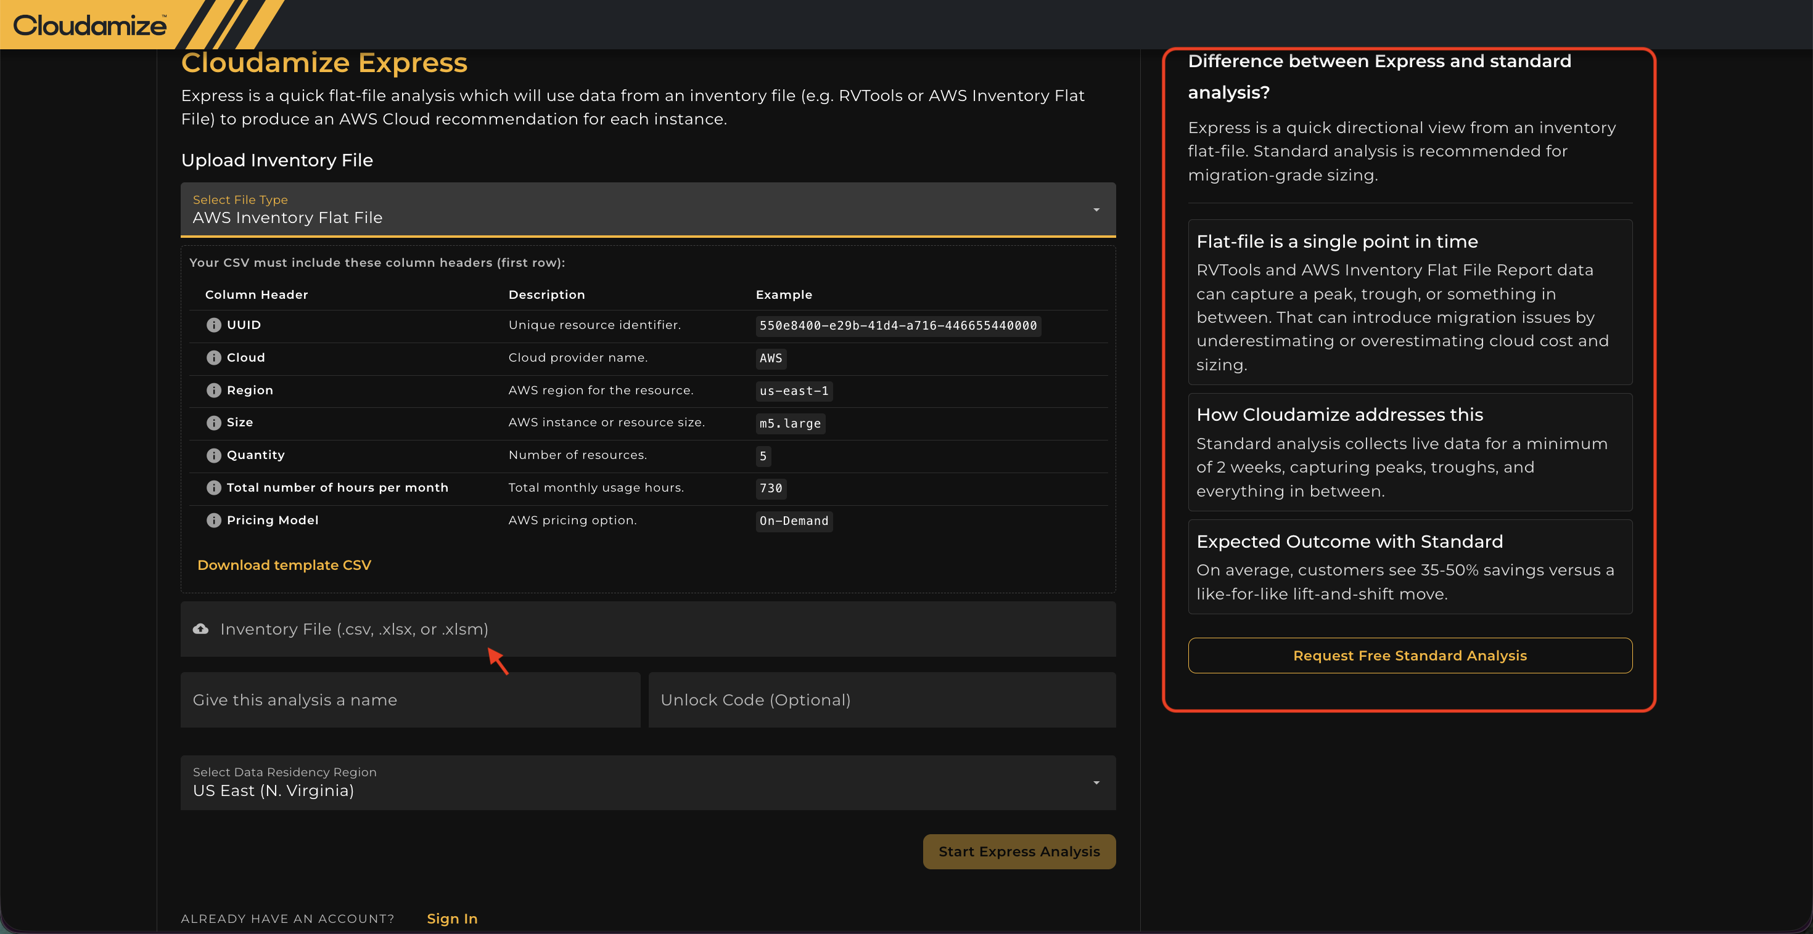Click the Column Header table heading

pyautogui.click(x=256, y=294)
